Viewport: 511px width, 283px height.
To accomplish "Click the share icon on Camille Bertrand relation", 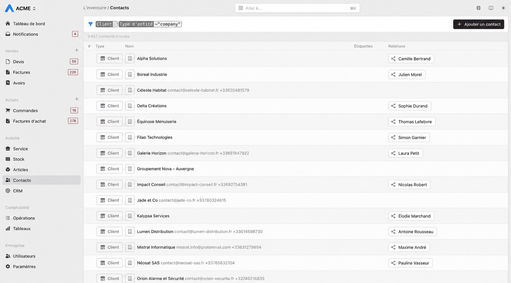I will 393,59.
